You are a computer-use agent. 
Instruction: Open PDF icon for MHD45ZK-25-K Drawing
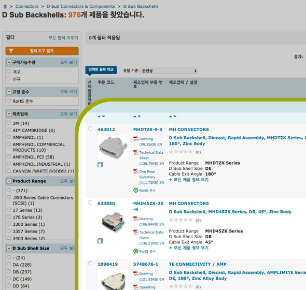point(136,219)
